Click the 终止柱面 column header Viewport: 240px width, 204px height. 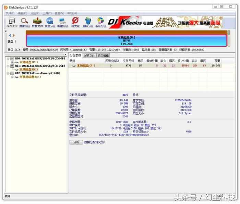coord(183,61)
